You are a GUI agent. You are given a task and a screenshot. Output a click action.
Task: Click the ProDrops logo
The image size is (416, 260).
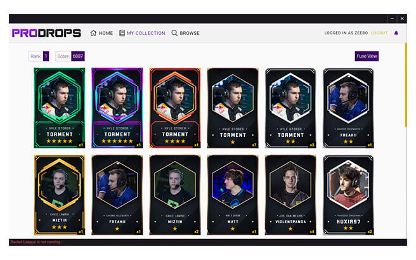[46, 33]
